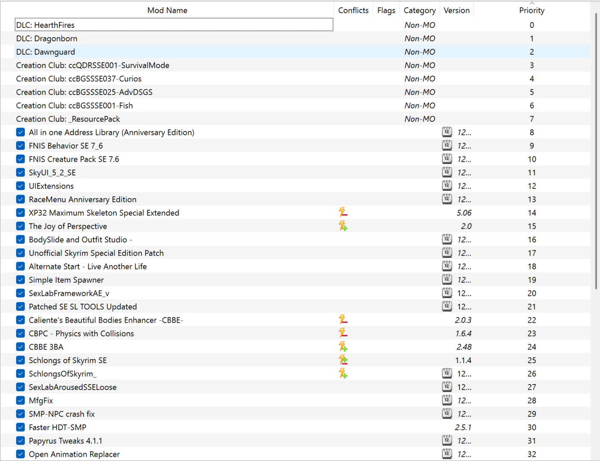600x461 pixels.
Task: Click the conflict lightning icon for XP32 Maximum Skeleton
Action: coord(343,212)
